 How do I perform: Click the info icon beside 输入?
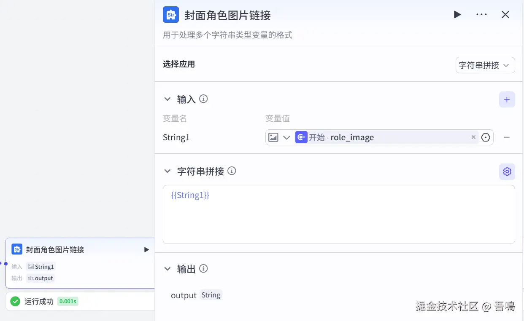(x=203, y=99)
